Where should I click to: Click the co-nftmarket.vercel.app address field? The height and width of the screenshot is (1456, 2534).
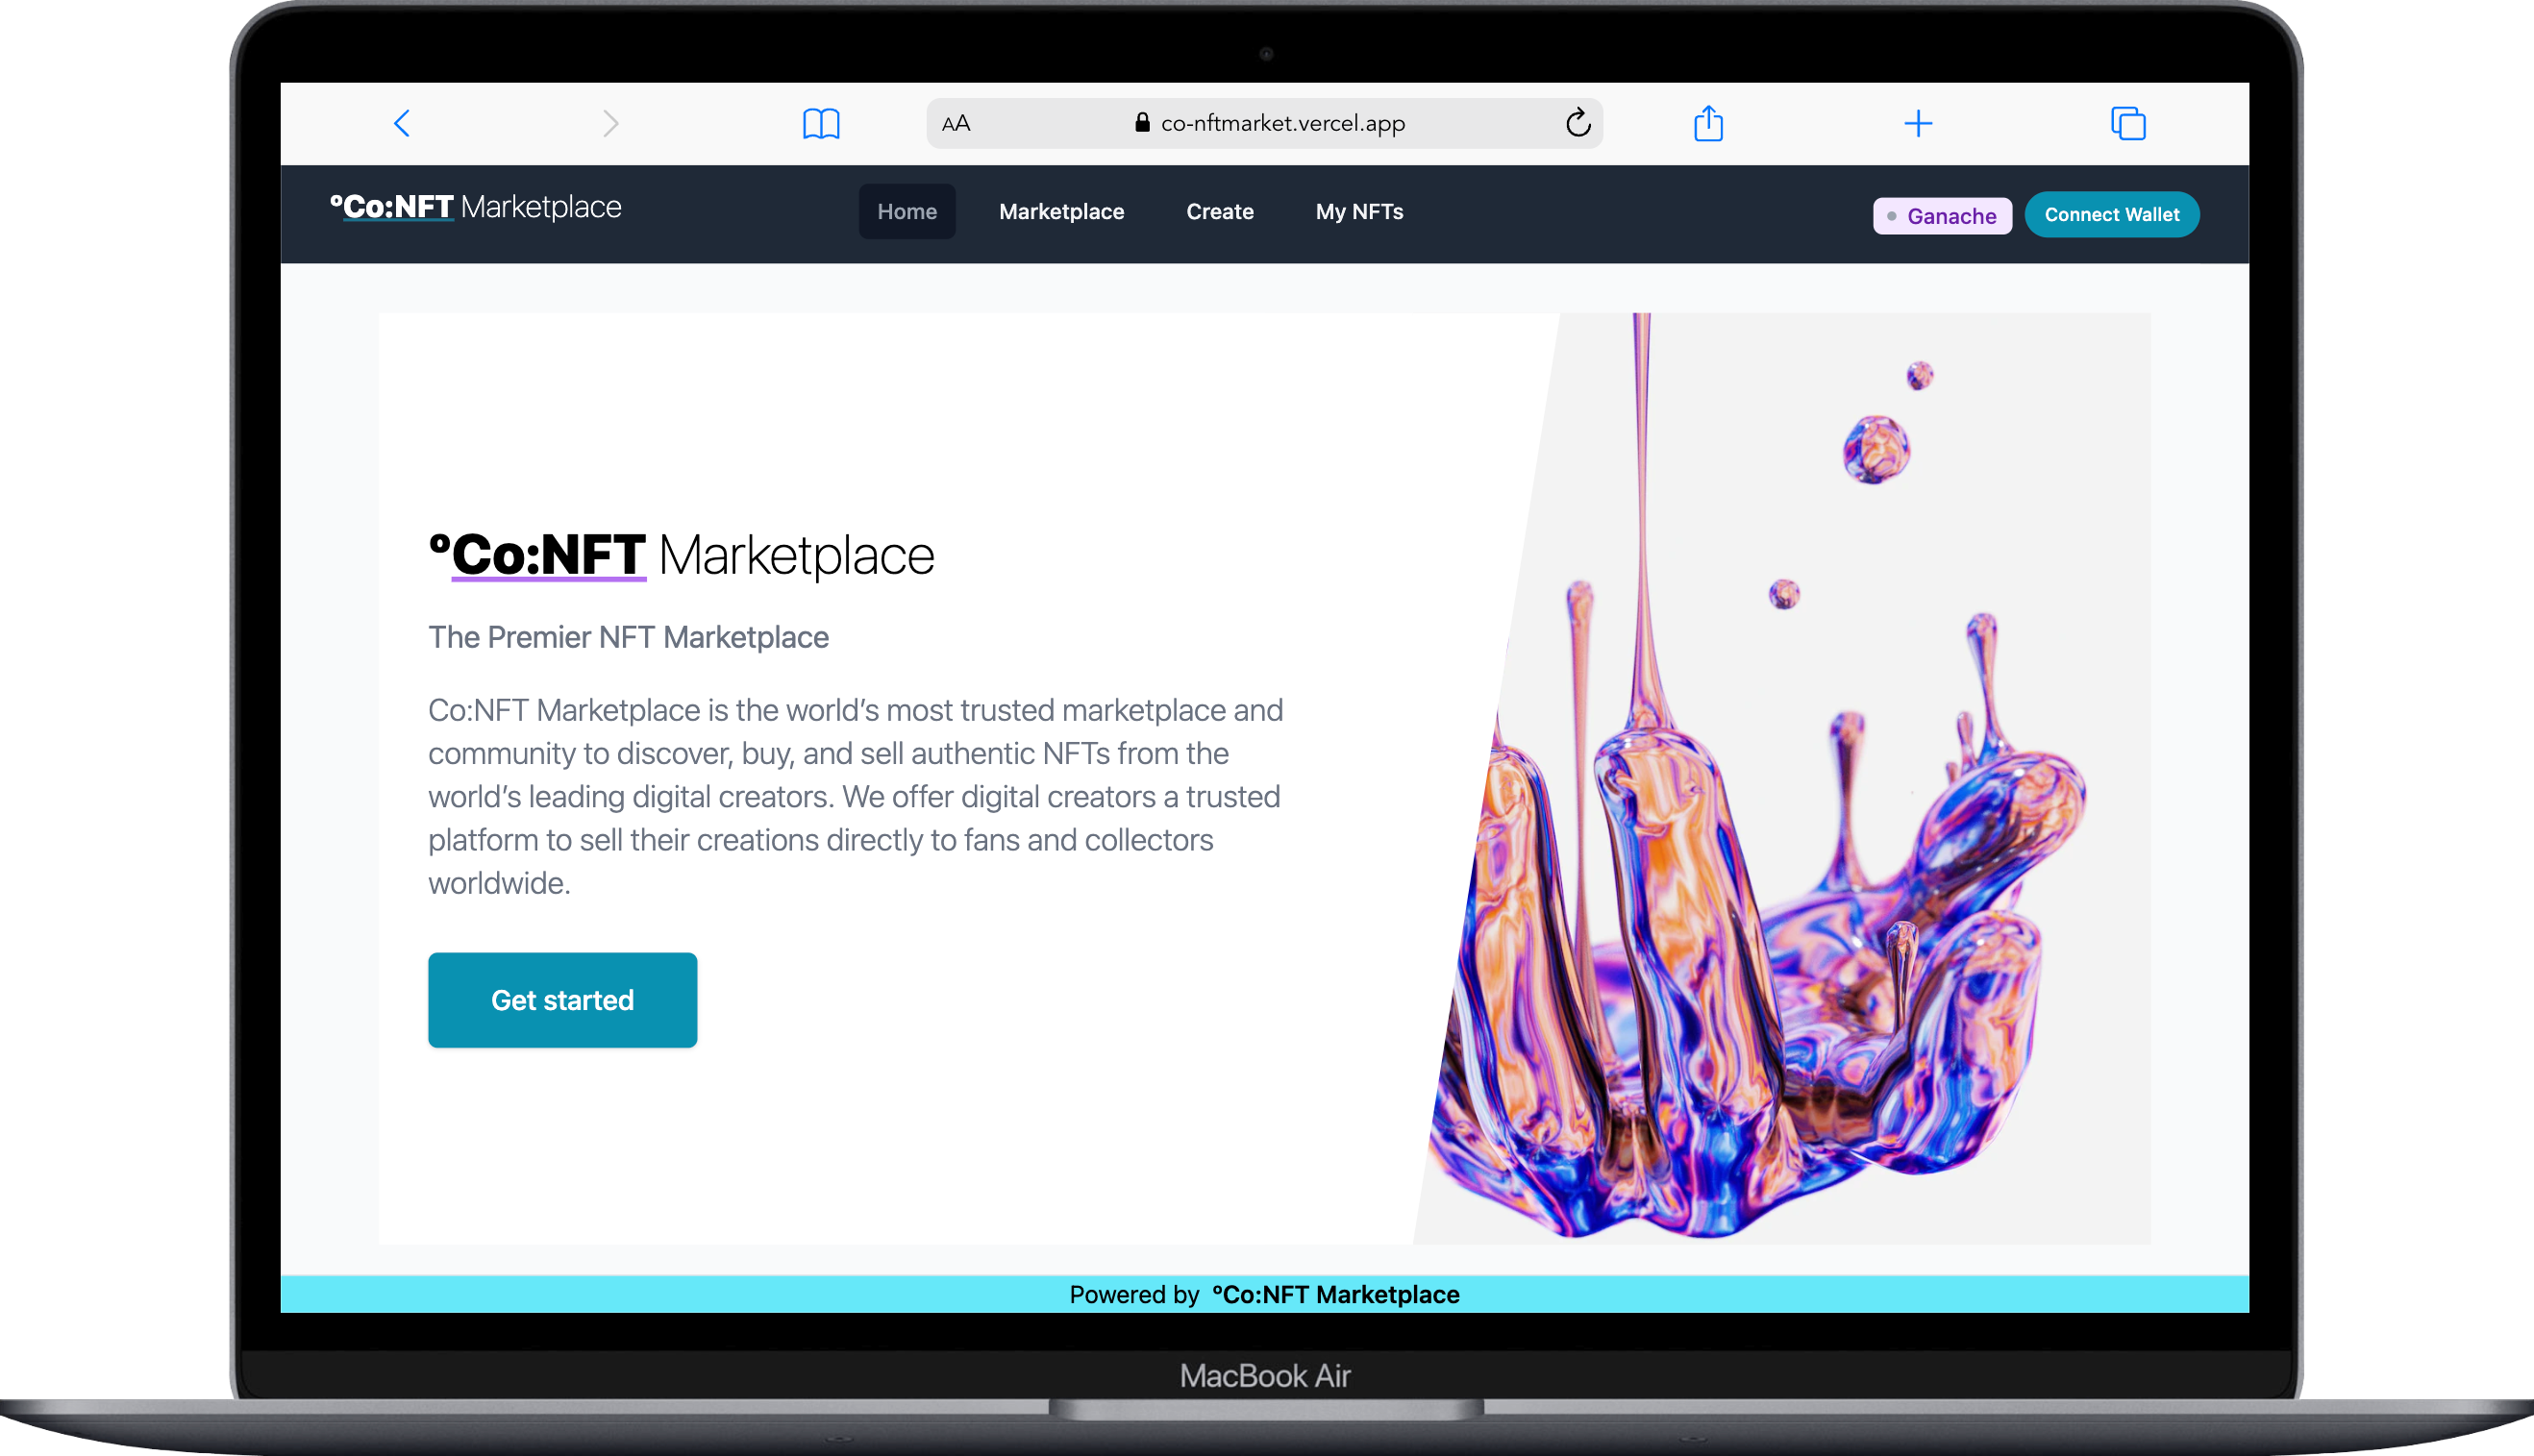[1282, 123]
